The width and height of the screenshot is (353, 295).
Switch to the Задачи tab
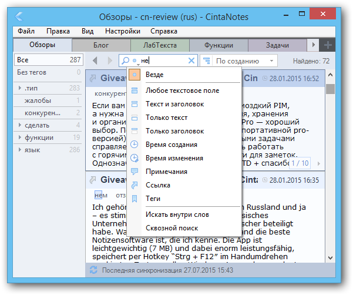(277, 45)
